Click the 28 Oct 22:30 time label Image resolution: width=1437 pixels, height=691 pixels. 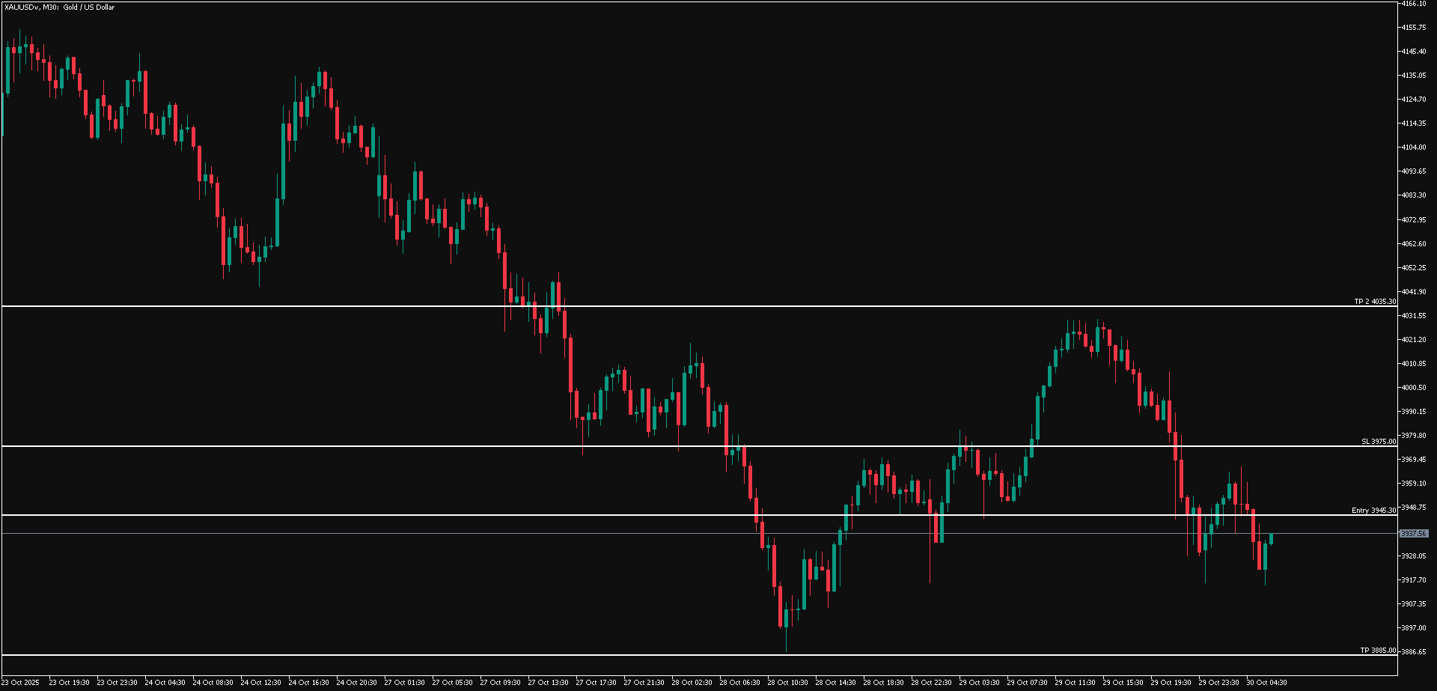(931, 683)
